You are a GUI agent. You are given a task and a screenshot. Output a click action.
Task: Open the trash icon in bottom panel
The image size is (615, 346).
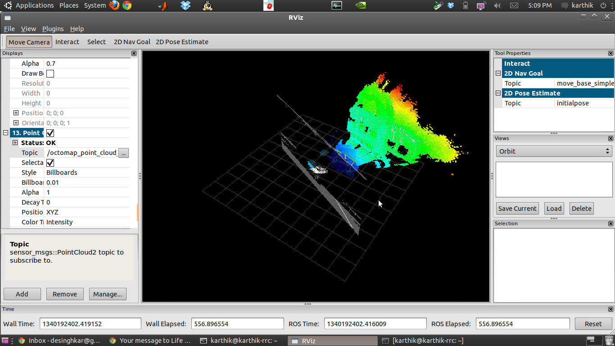609,341
